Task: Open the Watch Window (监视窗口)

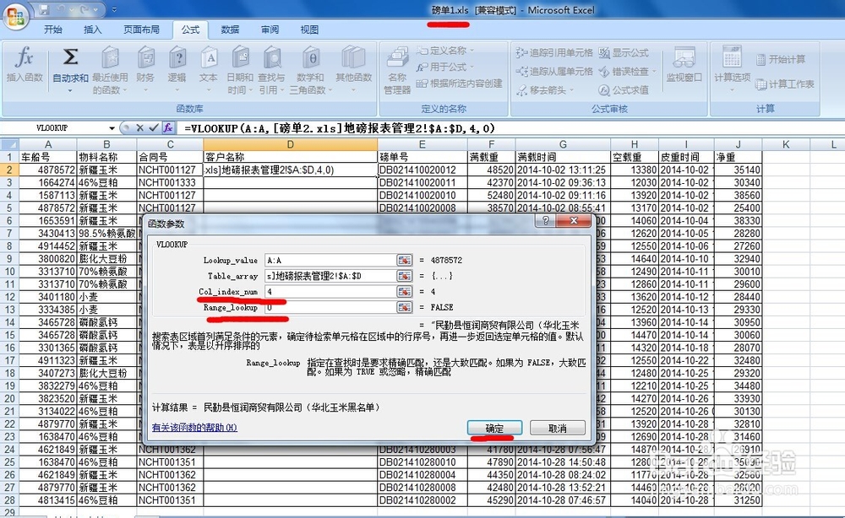Action: point(684,66)
